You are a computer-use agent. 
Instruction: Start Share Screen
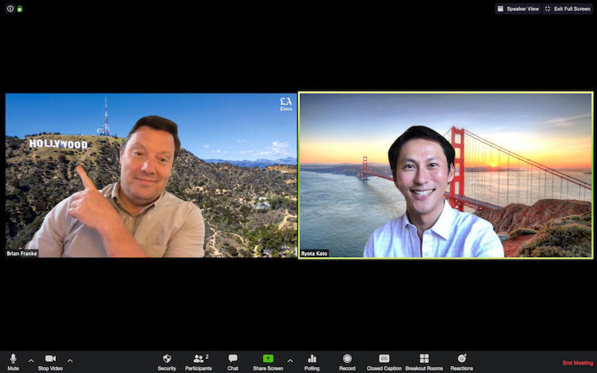tap(268, 362)
